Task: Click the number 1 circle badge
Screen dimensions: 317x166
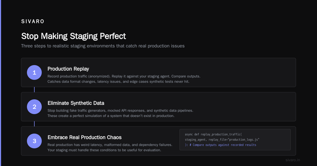Action: (x=34, y=72)
